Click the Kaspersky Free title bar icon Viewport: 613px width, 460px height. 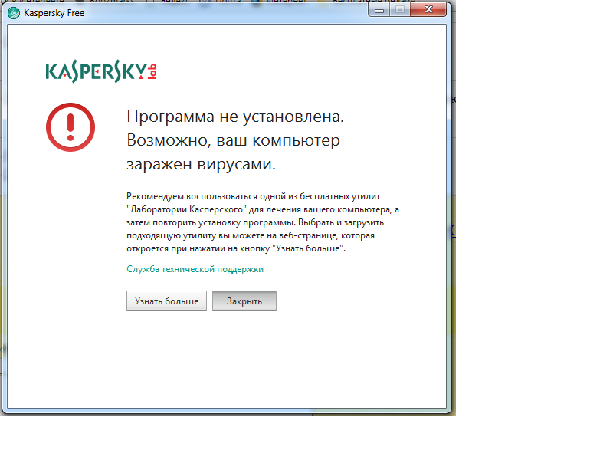(x=14, y=13)
